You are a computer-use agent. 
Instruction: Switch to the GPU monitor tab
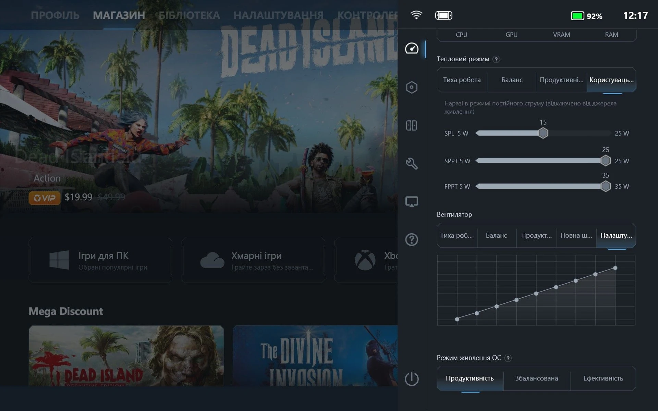(512, 35)
